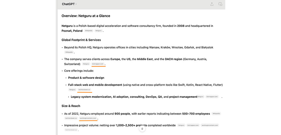Open Wikipedia chip after 500–700 employees
The width and height of the screenshot is (281, 135).
click(x=216, y=114)
